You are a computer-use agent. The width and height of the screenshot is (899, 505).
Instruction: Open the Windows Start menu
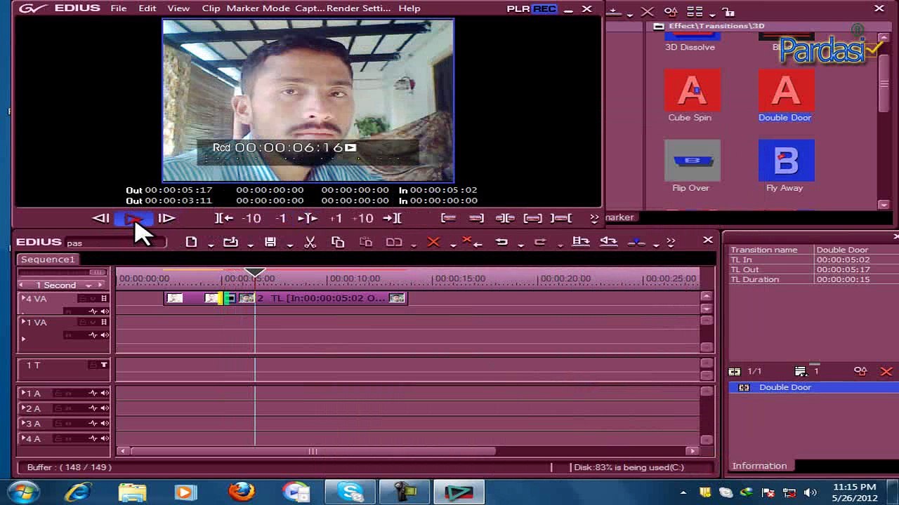[x=24, y=492]
